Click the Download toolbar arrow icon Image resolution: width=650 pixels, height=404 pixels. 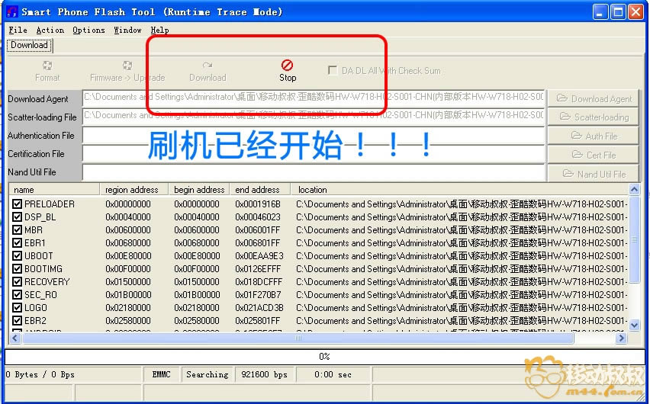[208, 66]
